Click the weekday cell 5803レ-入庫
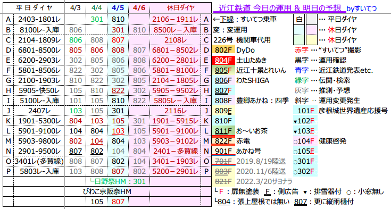The image size is (391, 209). (39, 172)
